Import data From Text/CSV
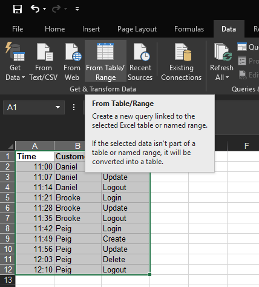The image size is (259, 287). [44, 61]
